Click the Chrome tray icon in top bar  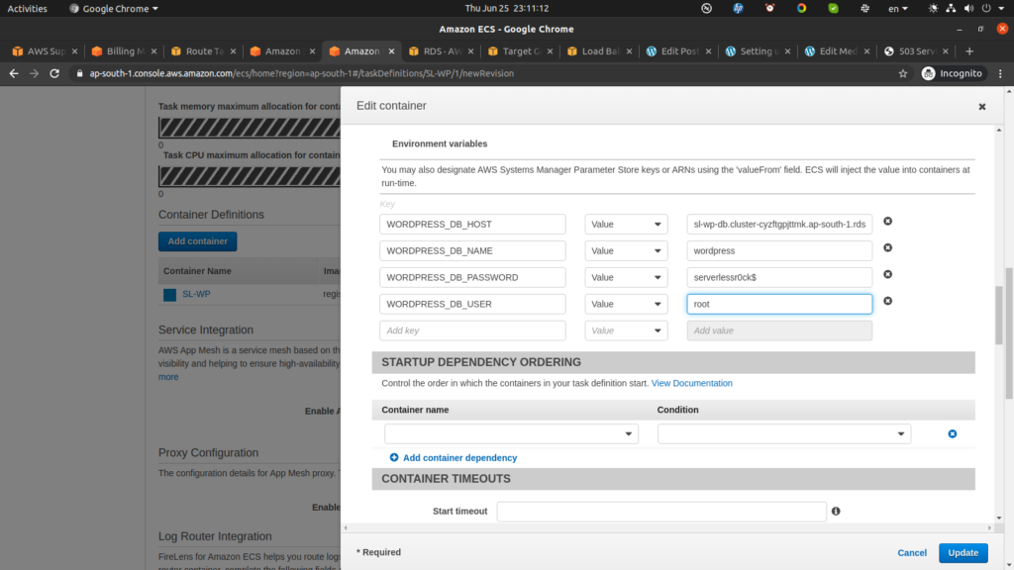pyautogui.click(x=801, y=8)
